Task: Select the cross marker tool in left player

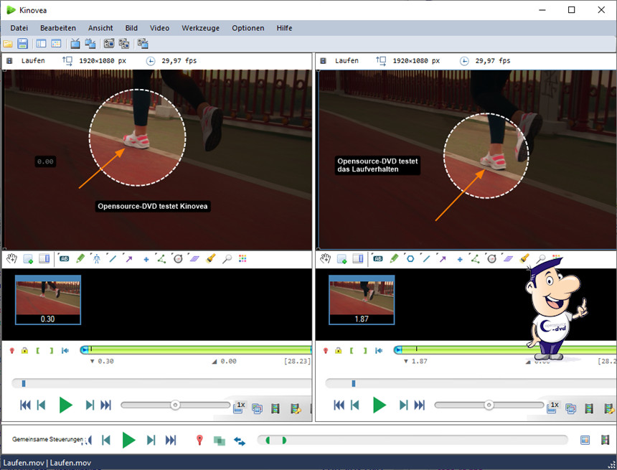Action: [x=146, y=259]
